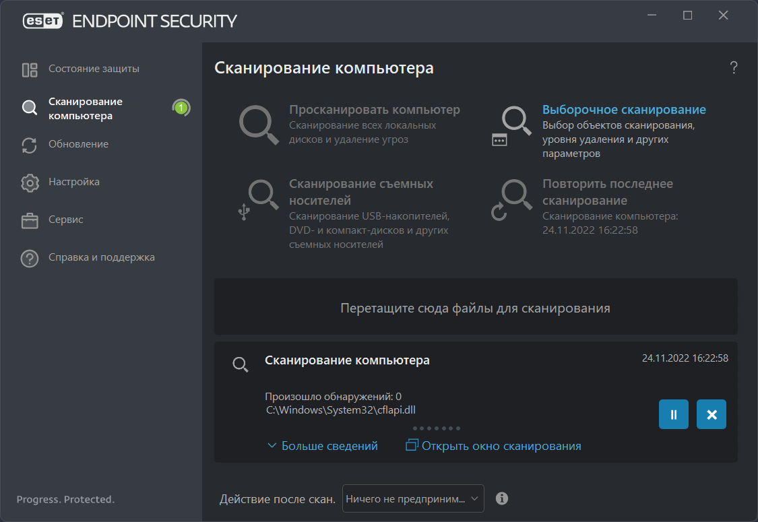Open Настройка settings section
Image resolution: width=758 pixels, height=522 pixels.
(74, 182)
